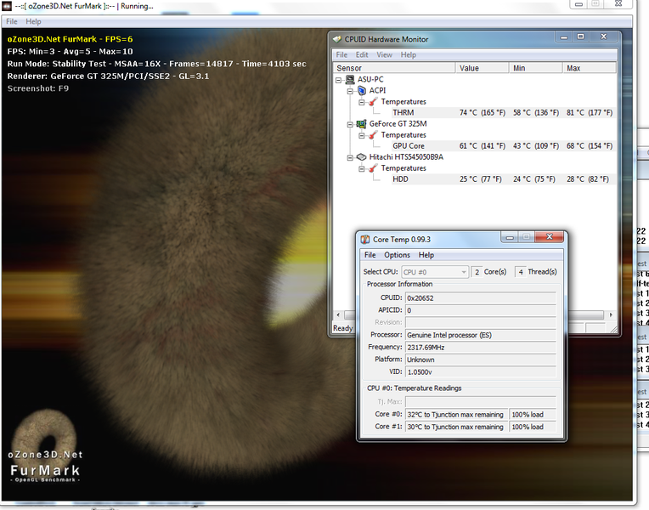
Task: Click the Core(s) count box
Action: point(477,272)
